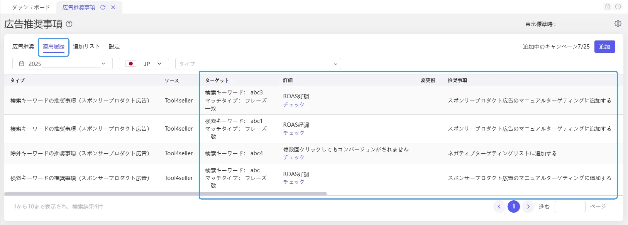The height and width of the screenshot is (225, 628).
Task: Select page 1 in pagination
Action: tap(514, 207)
